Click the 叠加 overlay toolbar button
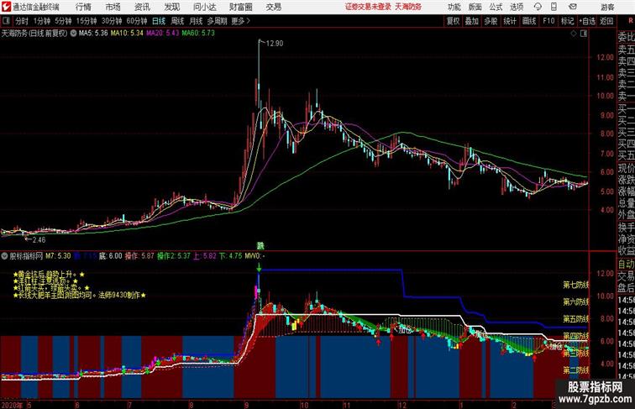Image resolution: width=635 pixels, height=409 pixels. coord(472,21)
